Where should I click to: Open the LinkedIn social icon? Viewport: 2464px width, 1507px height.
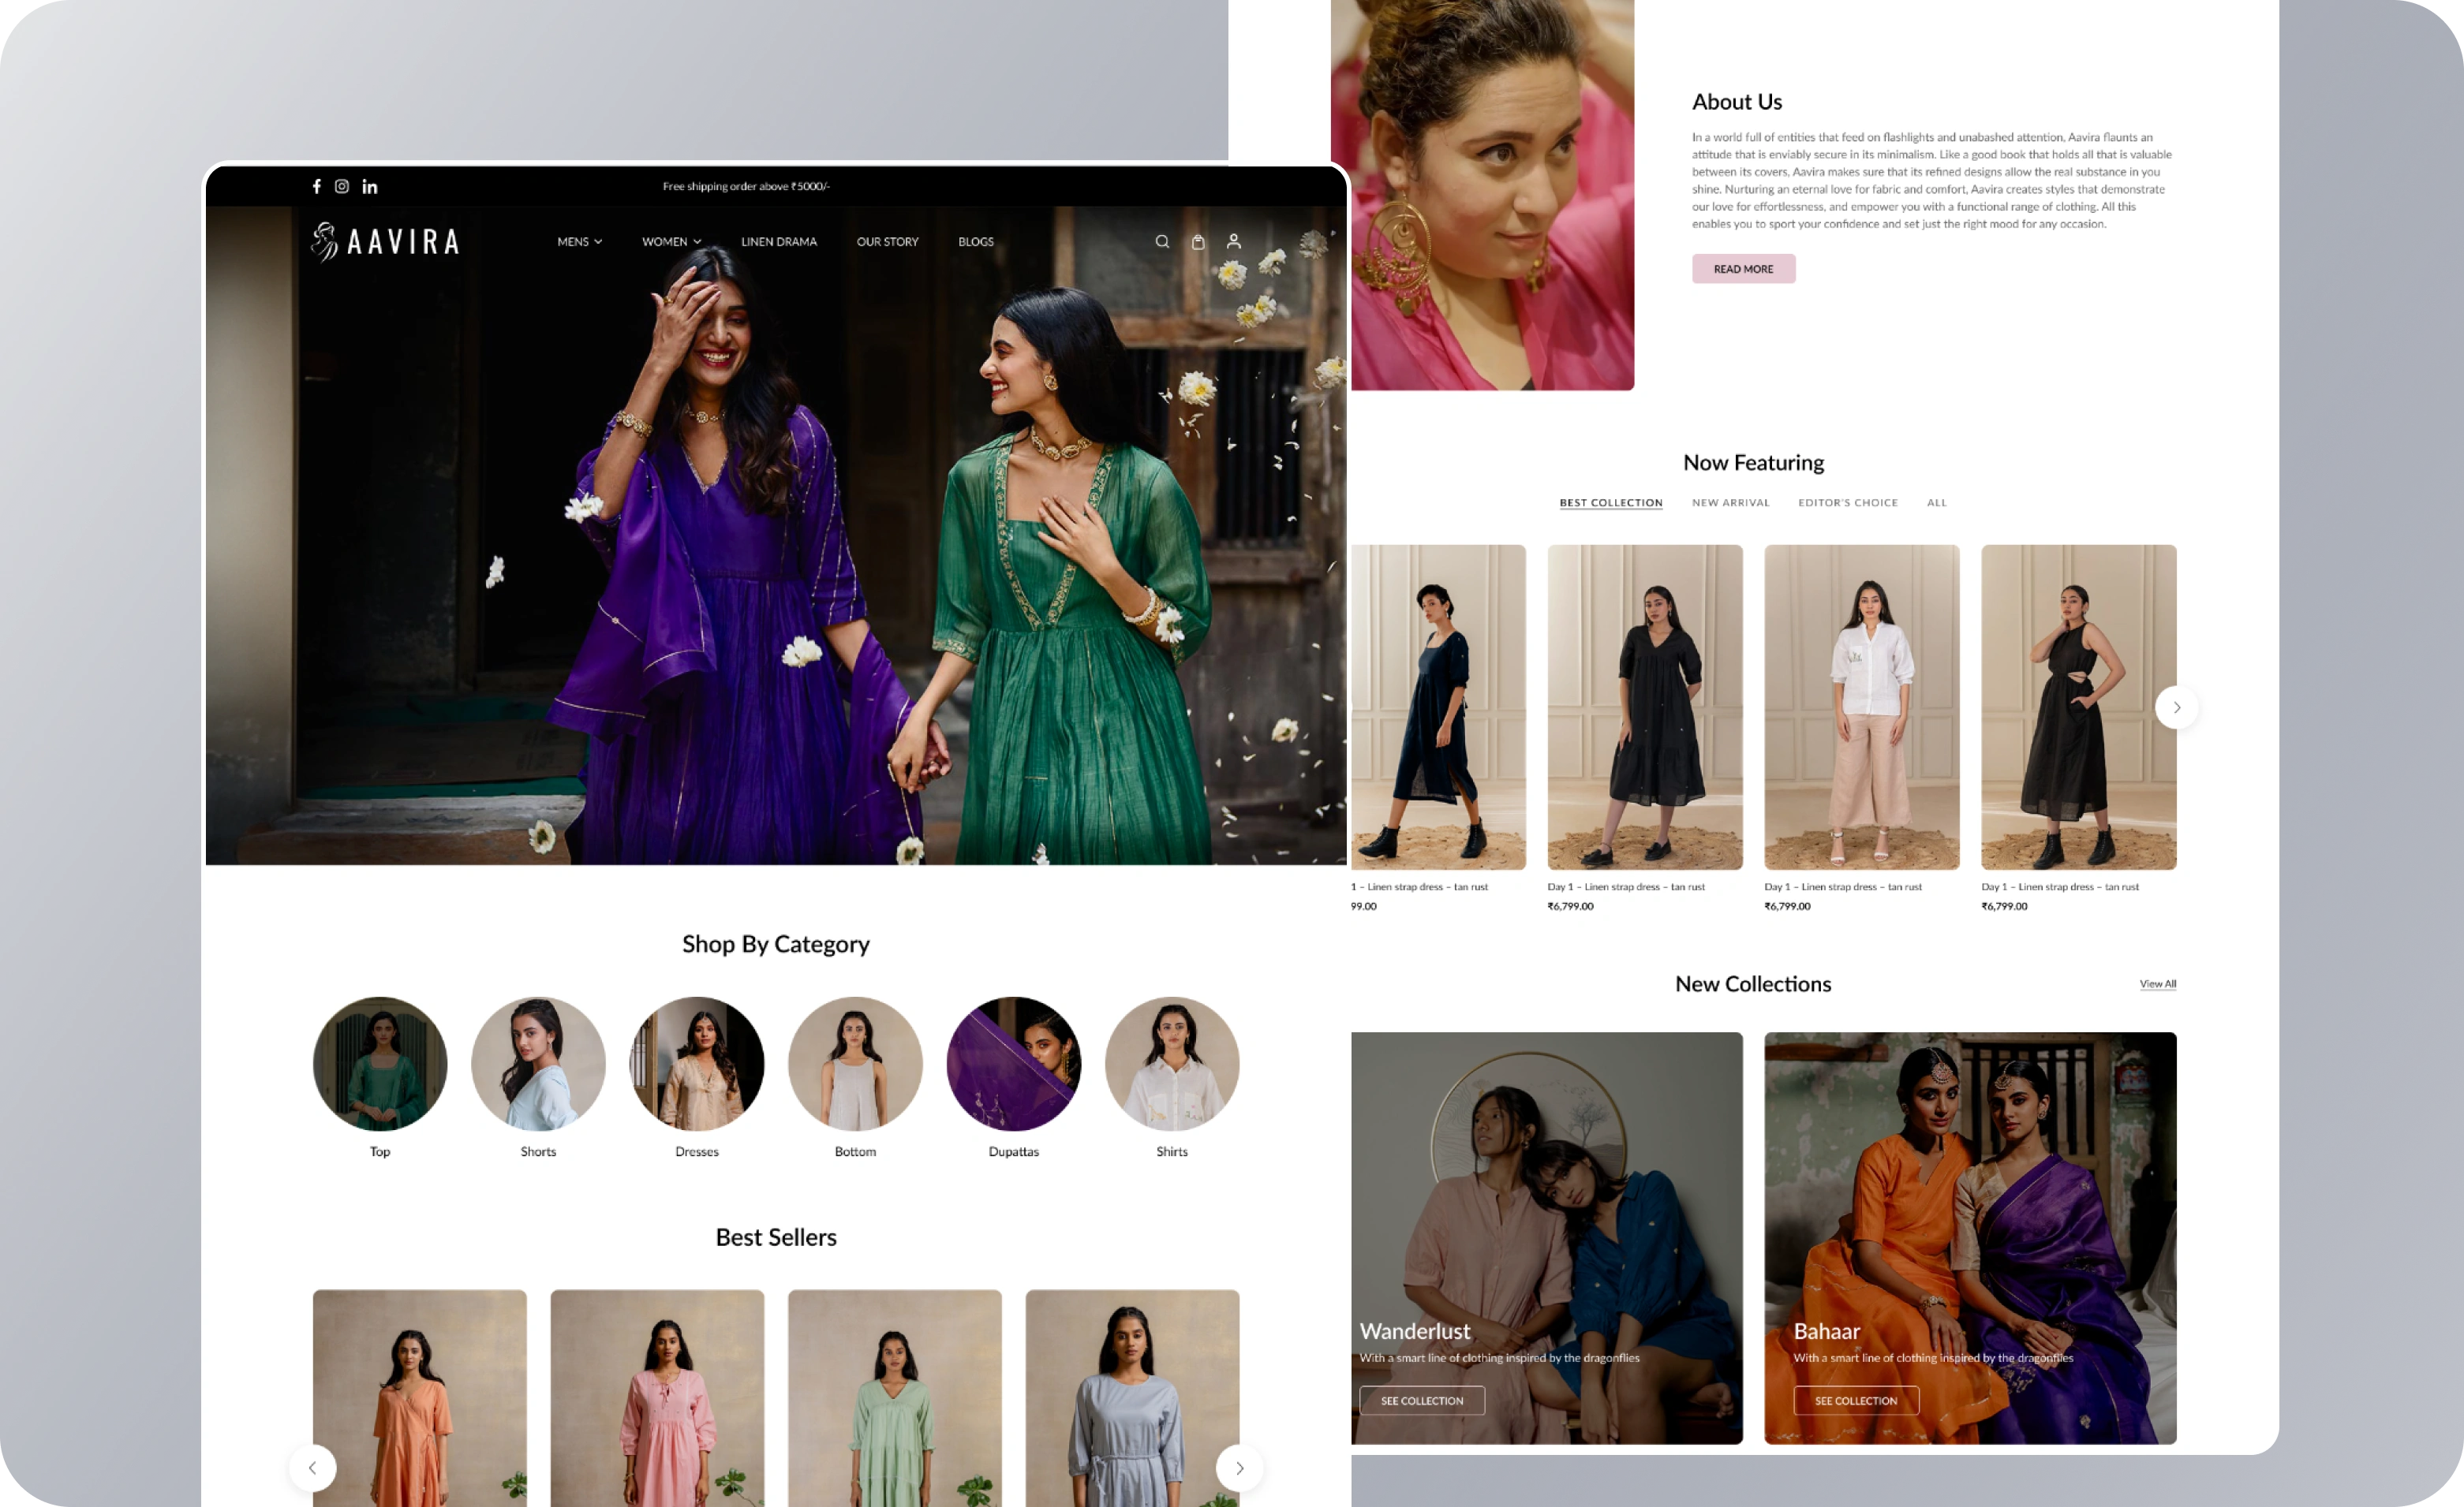pos(370,186)
